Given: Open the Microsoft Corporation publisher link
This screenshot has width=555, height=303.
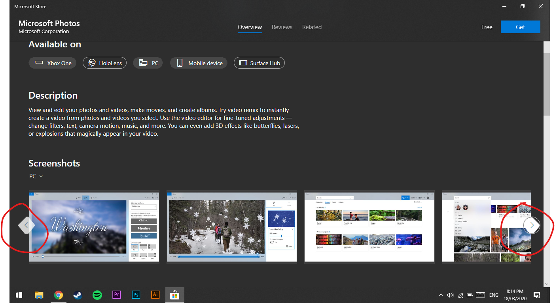Looking at the screenshot, I should coord(44,32).
